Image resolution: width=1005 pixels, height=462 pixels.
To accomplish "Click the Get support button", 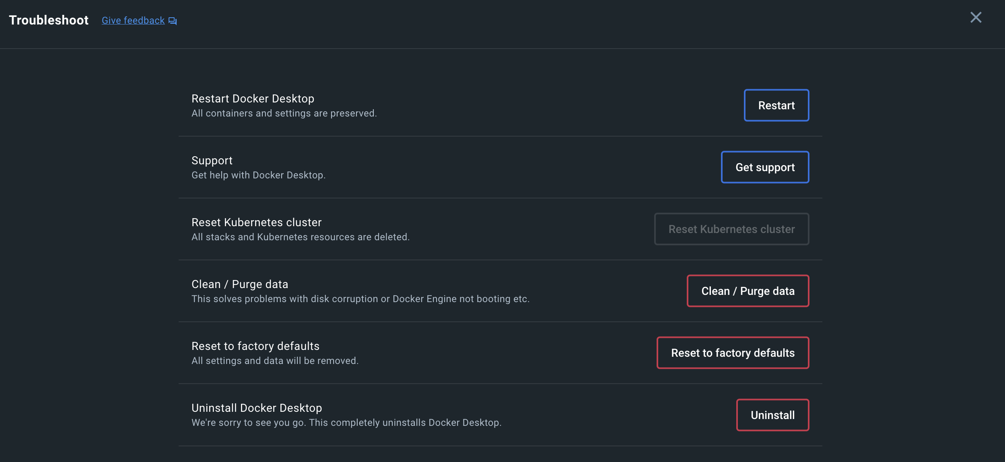I will coord(765,167).
